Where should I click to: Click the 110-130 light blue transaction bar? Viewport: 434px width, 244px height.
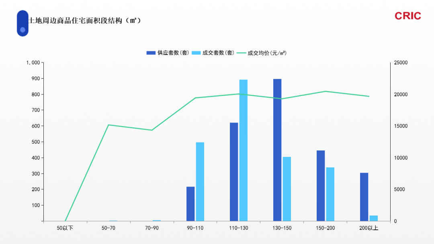coord(243,150)
